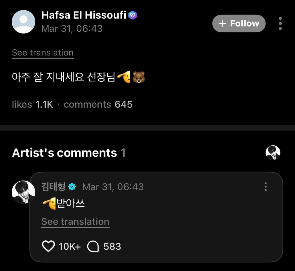Click Hafsa El Hissoufi's verified badge icon

click(x=133, y=15)
